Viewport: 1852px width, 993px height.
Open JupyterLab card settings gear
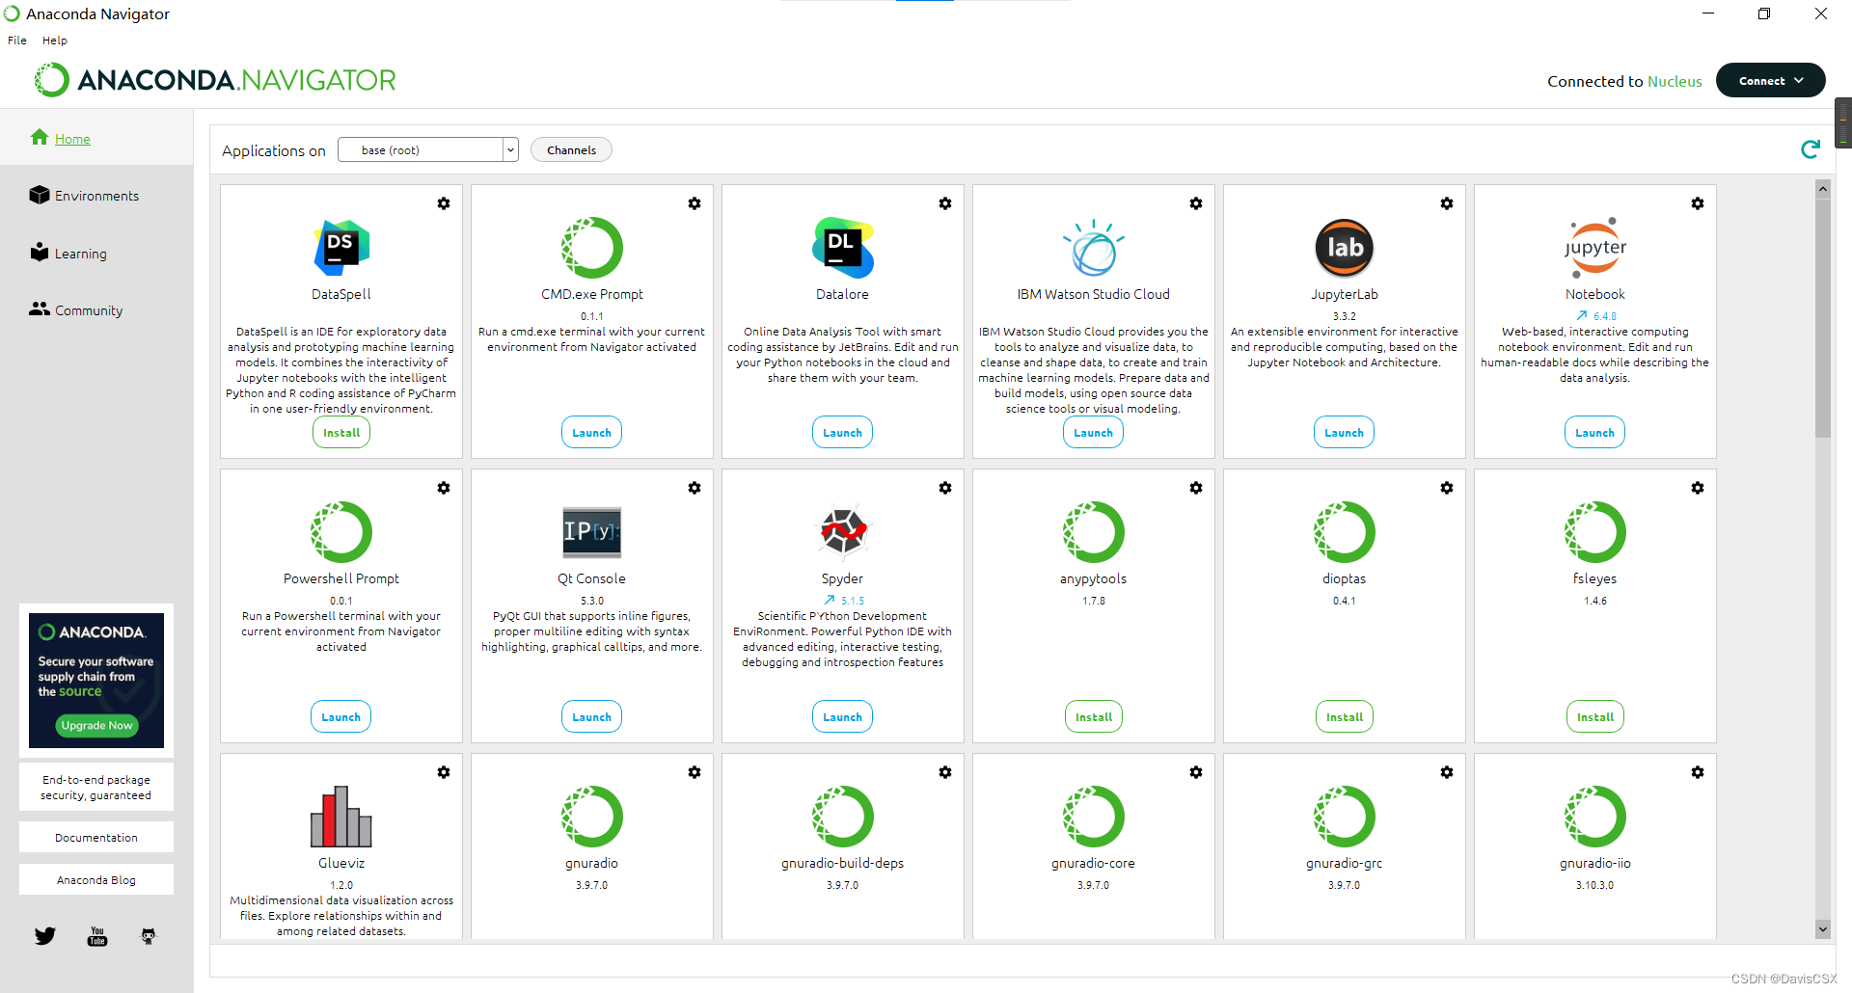[1447, 203]
